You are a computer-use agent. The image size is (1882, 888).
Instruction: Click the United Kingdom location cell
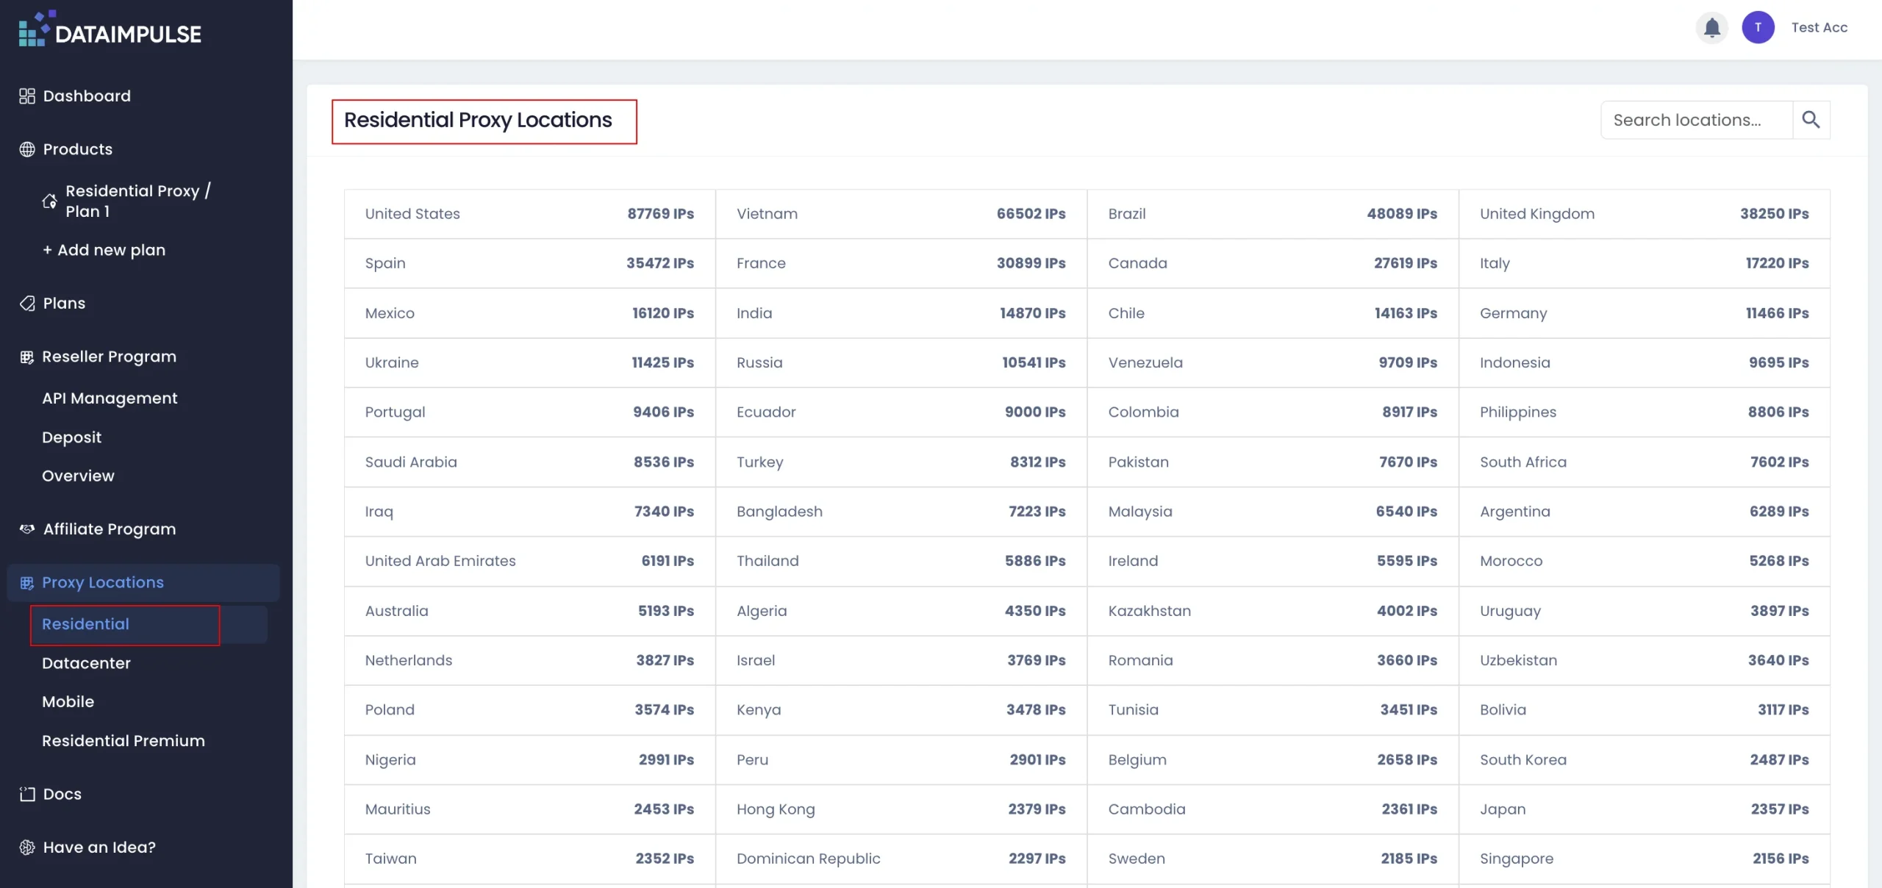(1645, 214)
